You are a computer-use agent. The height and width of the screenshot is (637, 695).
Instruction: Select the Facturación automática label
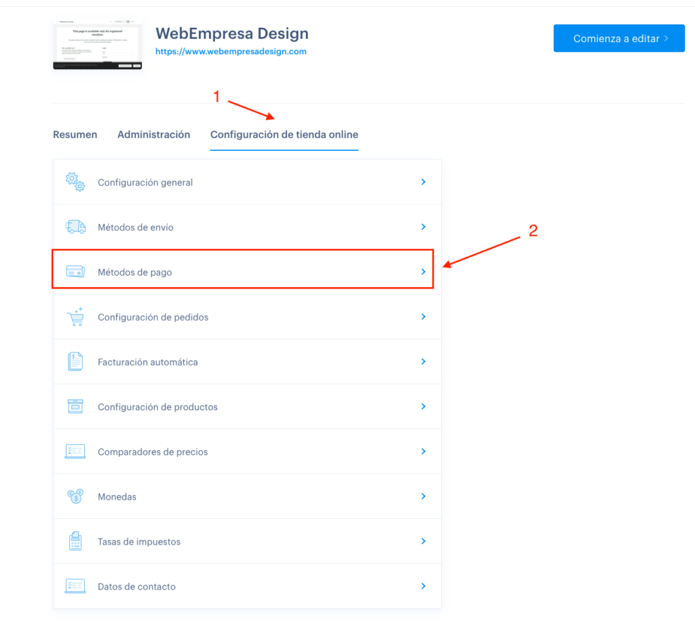[147, 362]
